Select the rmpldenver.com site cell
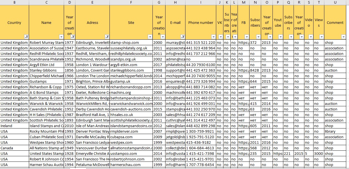 pos(131,132)
